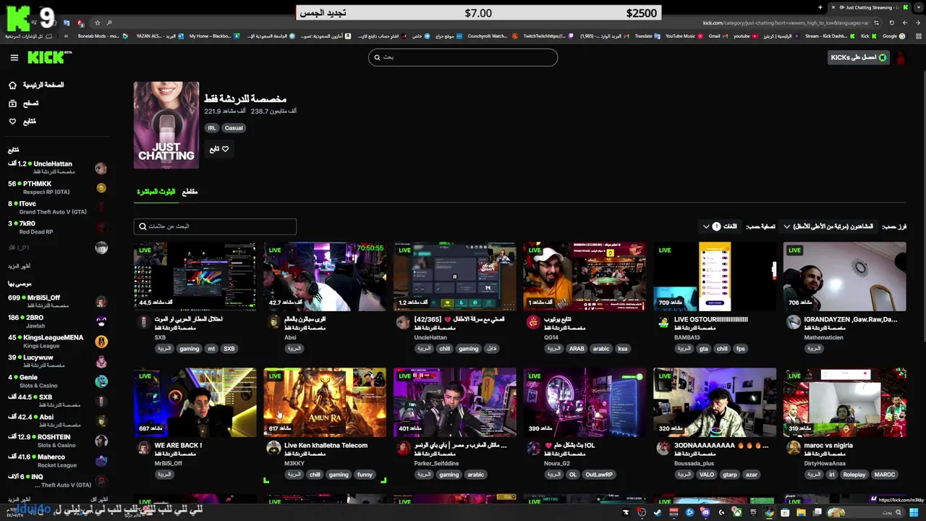The image size is (926, 521).
Task: Click Boussada_plus channel name
Action: coord(694,464)
